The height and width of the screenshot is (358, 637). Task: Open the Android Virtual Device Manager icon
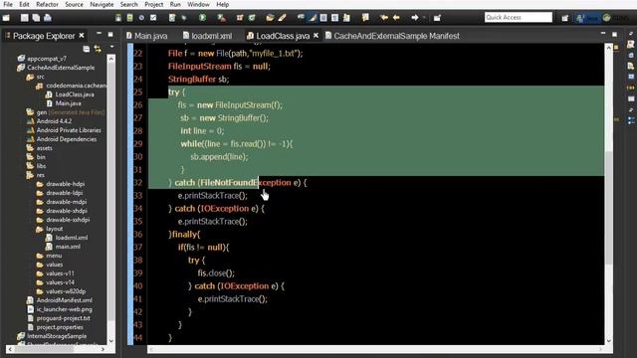pyautogui.click(x=129, y=18)
